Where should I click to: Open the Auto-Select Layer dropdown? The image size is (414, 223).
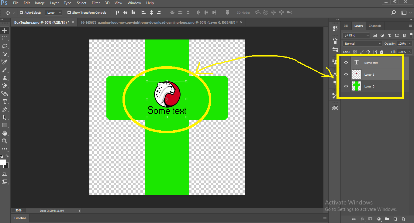[x=53, y=12]
